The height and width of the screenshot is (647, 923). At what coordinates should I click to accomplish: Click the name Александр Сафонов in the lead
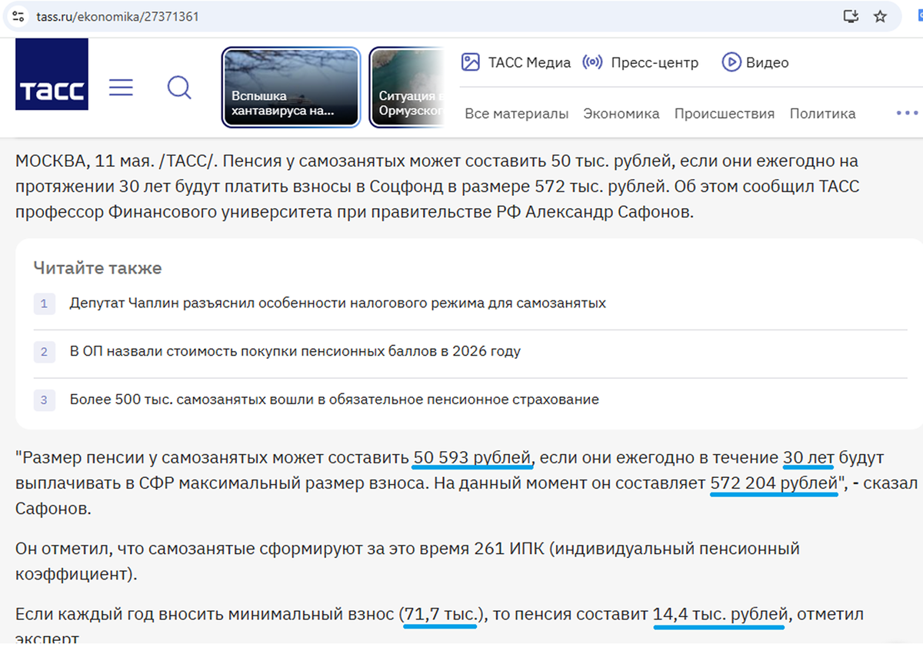pos(609,213)
